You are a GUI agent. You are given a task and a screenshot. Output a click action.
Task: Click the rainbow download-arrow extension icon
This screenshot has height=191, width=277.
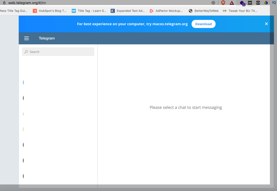point(258,3)
